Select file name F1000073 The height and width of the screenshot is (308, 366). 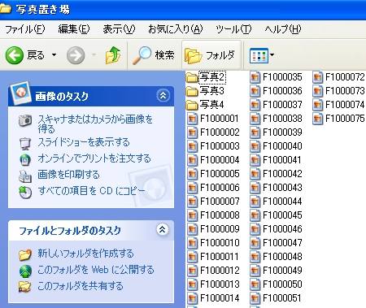tap(345, 91)
